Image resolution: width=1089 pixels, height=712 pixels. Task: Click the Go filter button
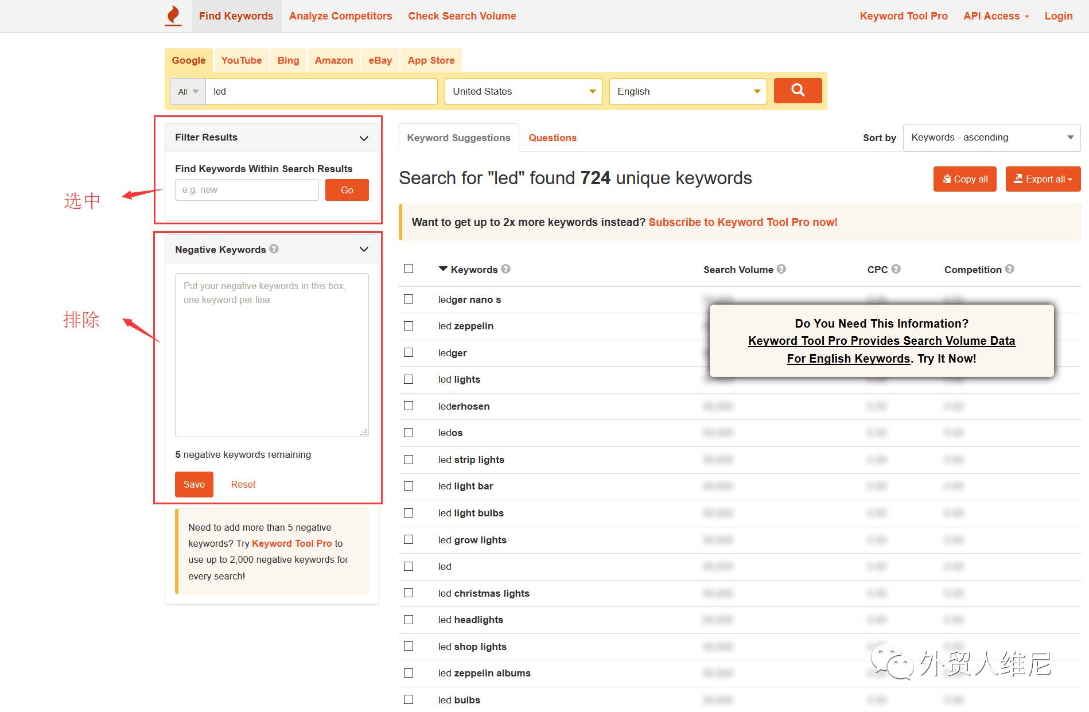tap(347, 190)
